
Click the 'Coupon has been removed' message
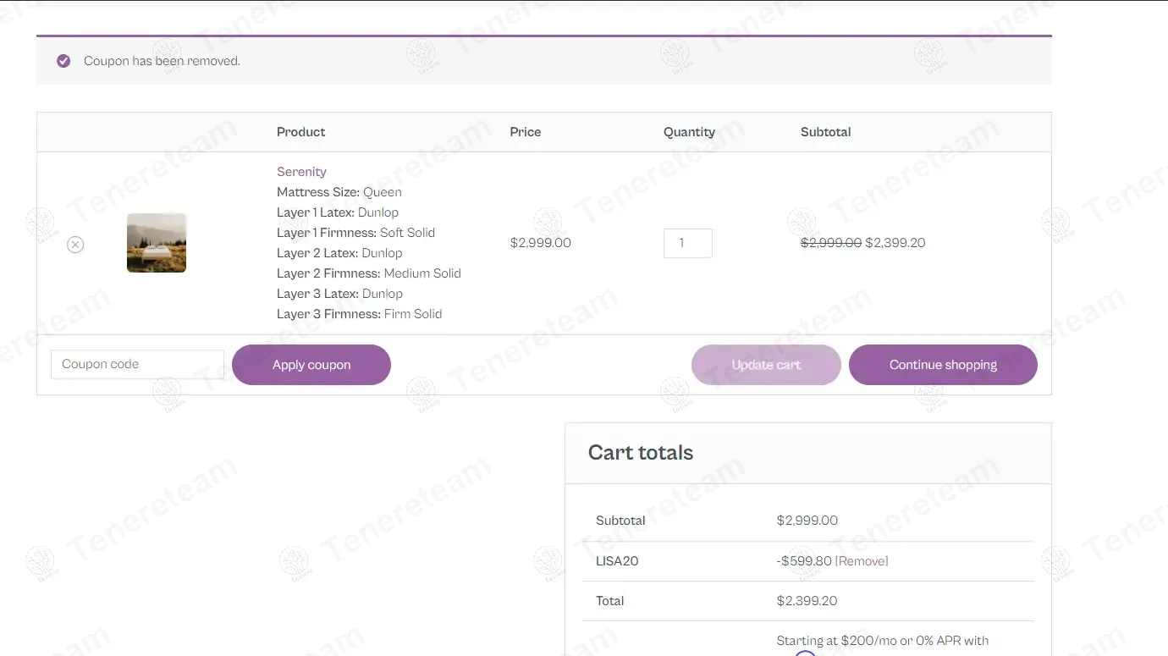click(x=162, y=61)
